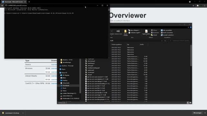Image resolution: width=207 pixels, height=116 pixels.
Task: Open the browser three-dot menu
Action: (x=205, y=5)
